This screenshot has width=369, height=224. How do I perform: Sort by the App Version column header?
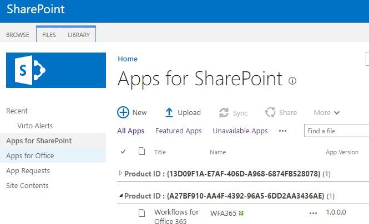tap(342, 152)
